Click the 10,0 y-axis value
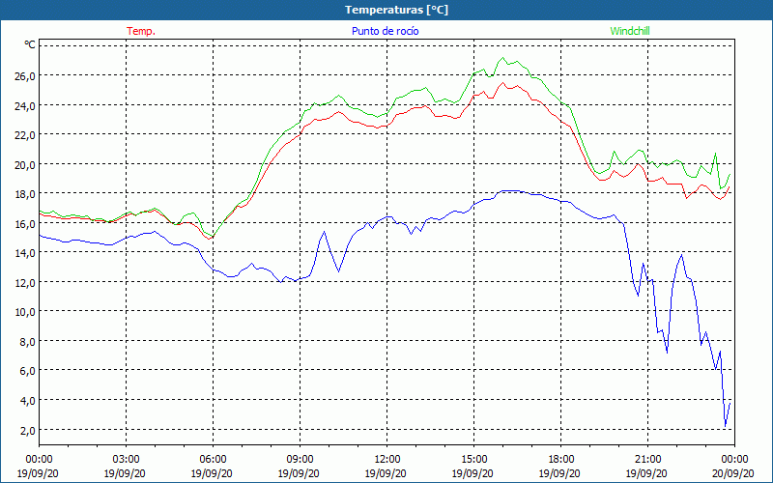The image size is (773, 483). [x=24, y=312]
